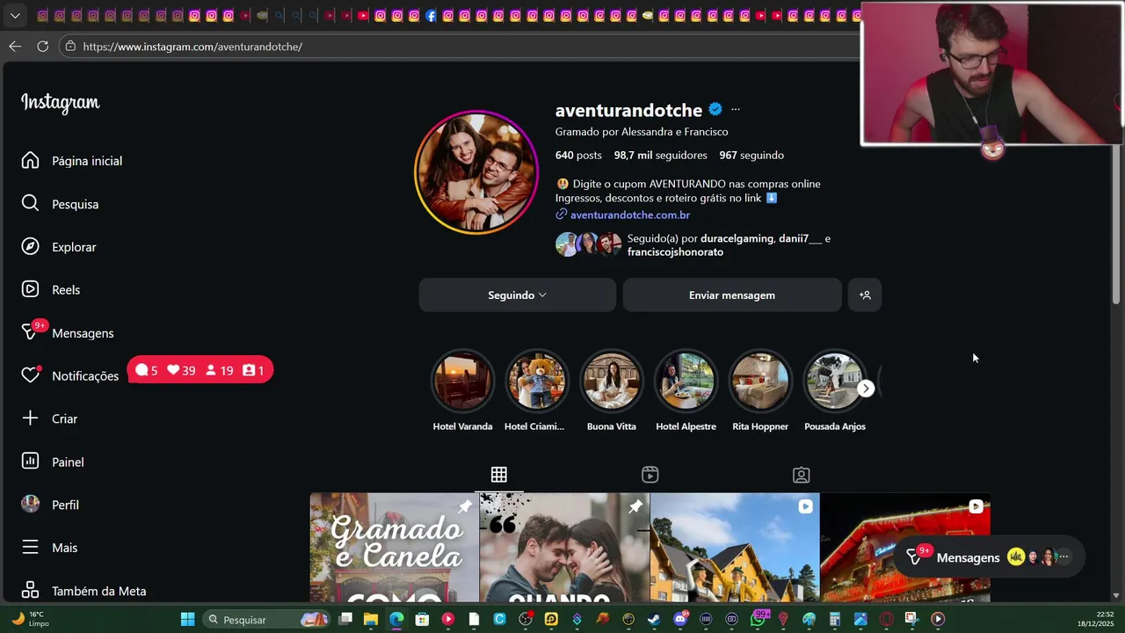Screen dimensions: 1125x633
Task: Open the Hotel Alpestre highlight
Action: click(686, 382)
